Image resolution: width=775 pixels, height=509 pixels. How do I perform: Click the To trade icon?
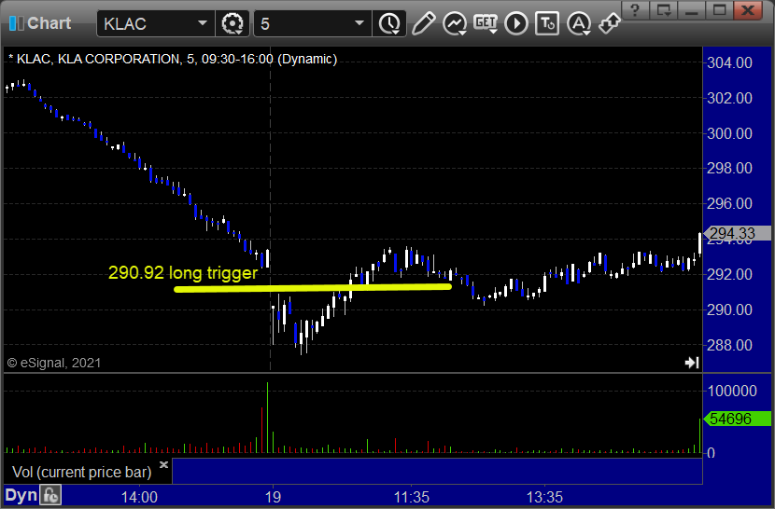coord(547,23)
